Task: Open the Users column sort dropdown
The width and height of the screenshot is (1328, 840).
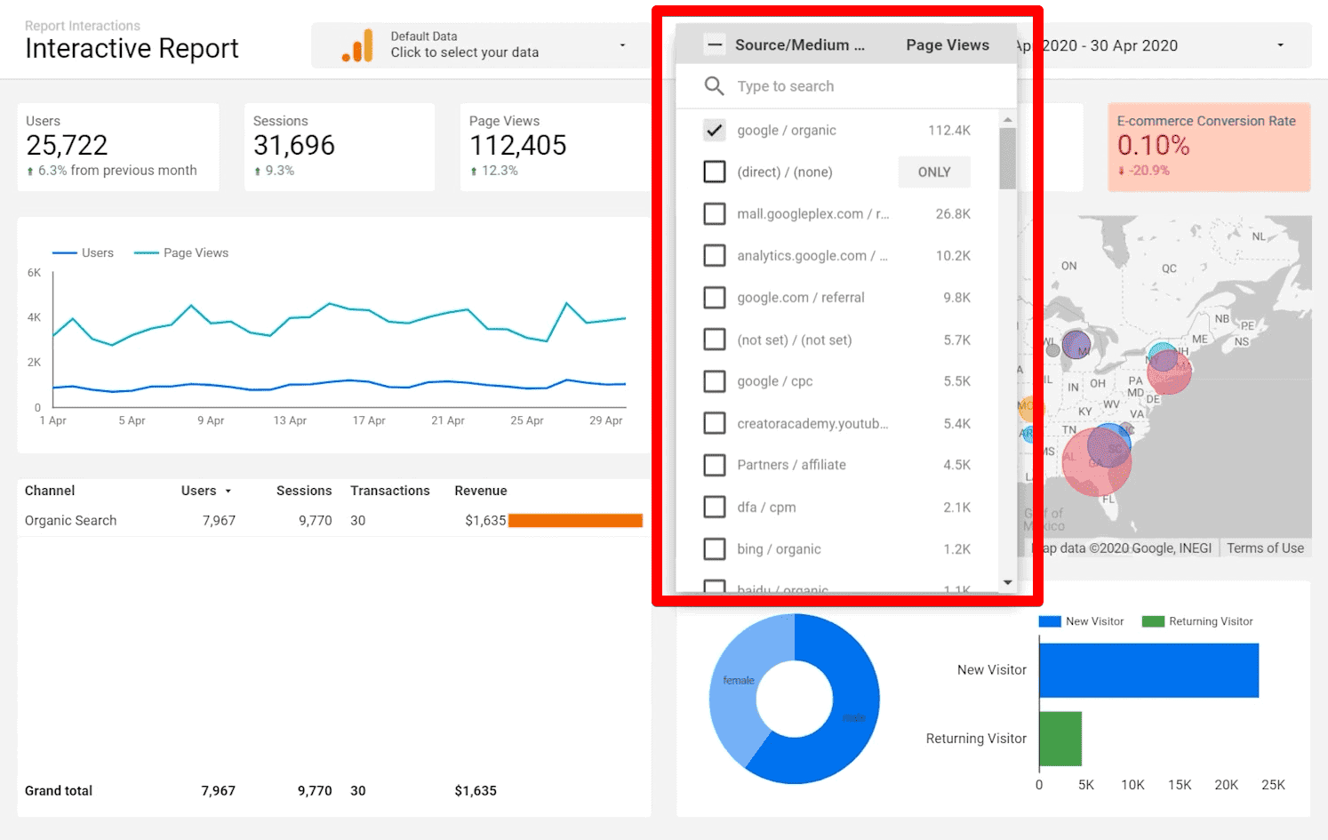Action: pyautogui.click(x=229, y=491)
